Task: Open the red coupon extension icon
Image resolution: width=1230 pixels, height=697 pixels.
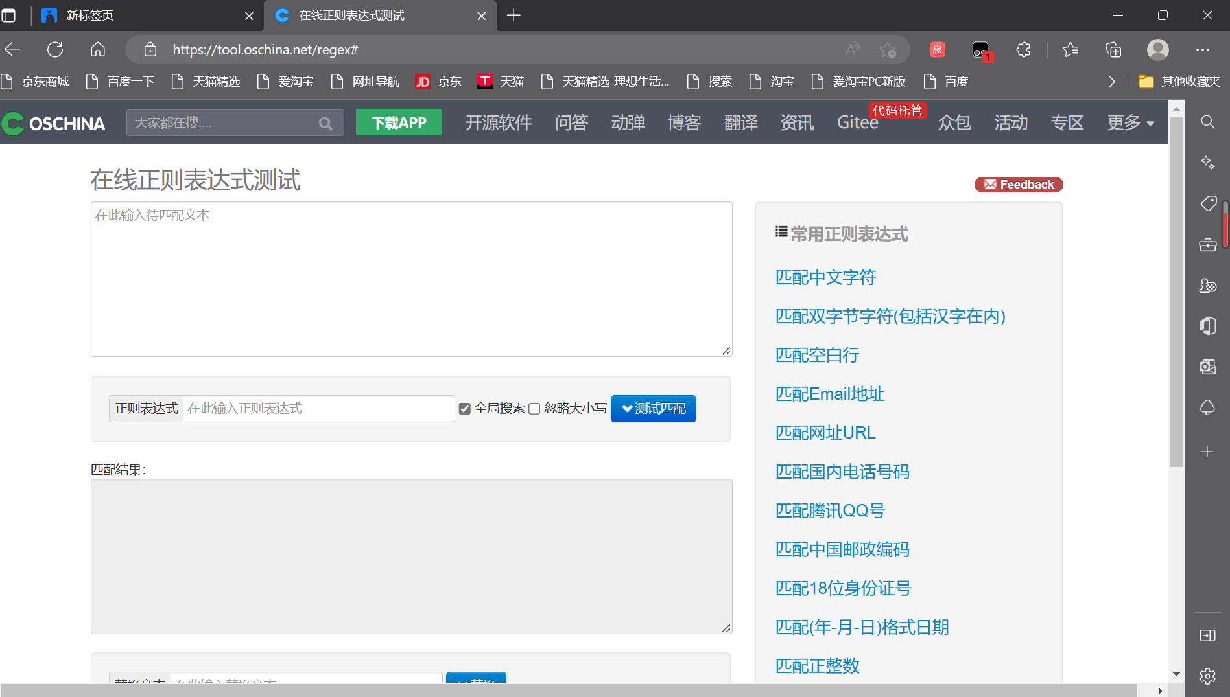Action: click(937, 49)
